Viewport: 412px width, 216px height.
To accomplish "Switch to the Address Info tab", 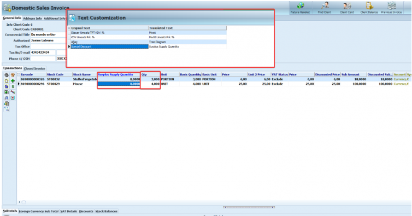I will pyautogui.click(x=32, y=19).
